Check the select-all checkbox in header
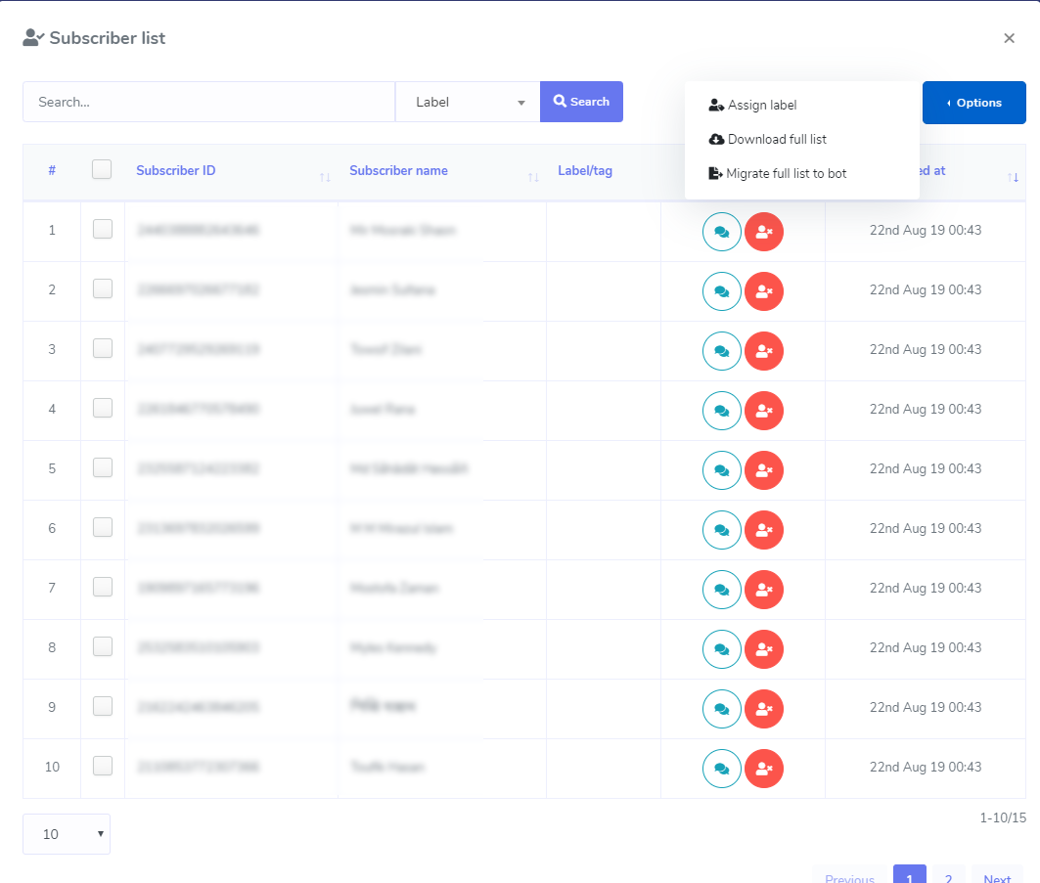1040x883 pixels. coord(102,168)
